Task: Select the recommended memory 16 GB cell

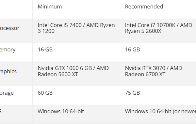Action: point(132,49)
